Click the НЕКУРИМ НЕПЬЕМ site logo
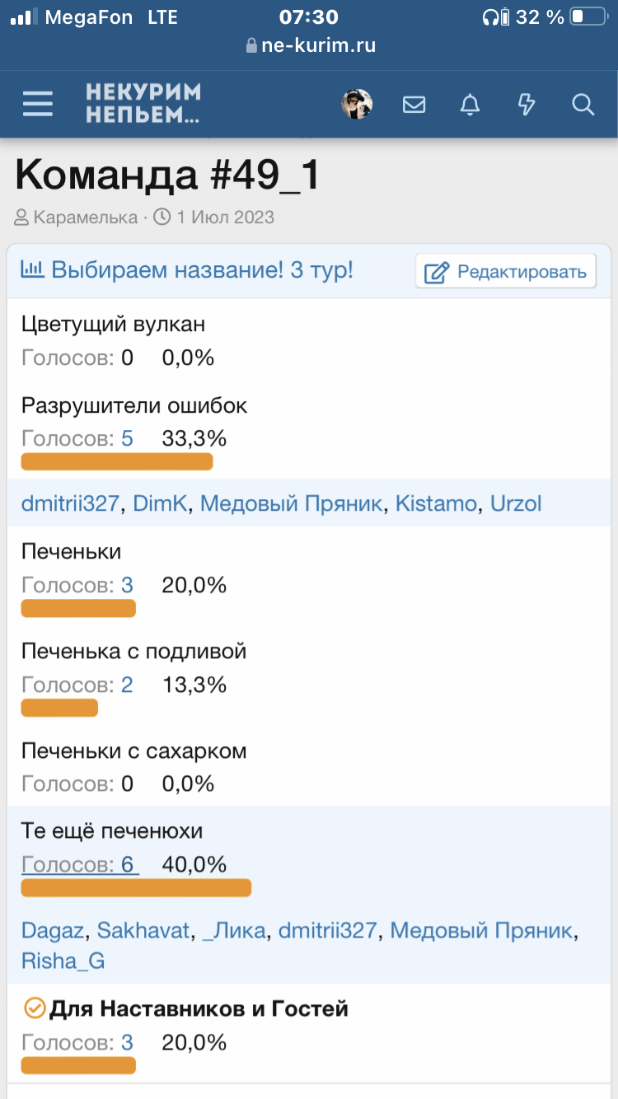The image size is (618, 1099). click(143, 105)
